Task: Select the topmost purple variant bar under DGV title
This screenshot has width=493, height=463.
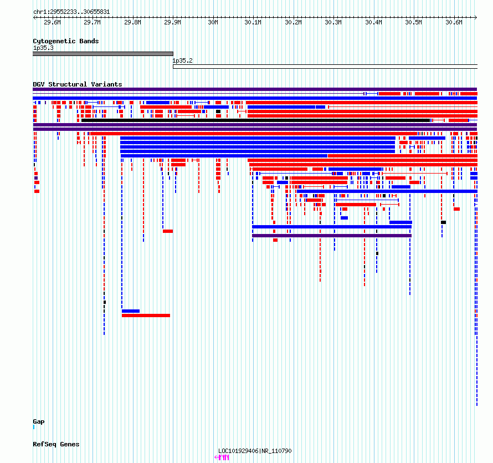Action: click(x=255, y=89)
